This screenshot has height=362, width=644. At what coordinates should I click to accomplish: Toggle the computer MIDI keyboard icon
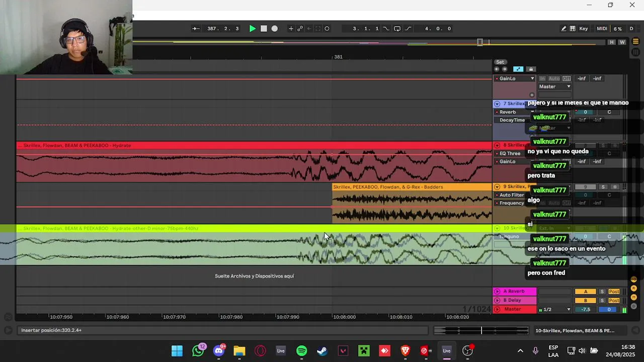pos(573,29)
